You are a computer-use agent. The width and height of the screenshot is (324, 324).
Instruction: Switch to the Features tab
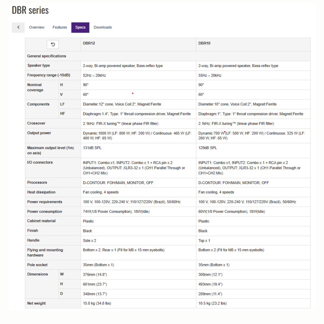coord(60,28)
